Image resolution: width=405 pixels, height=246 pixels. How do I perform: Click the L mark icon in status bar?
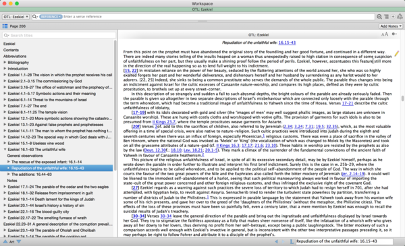pyautogui.click(x=292, y=241)
